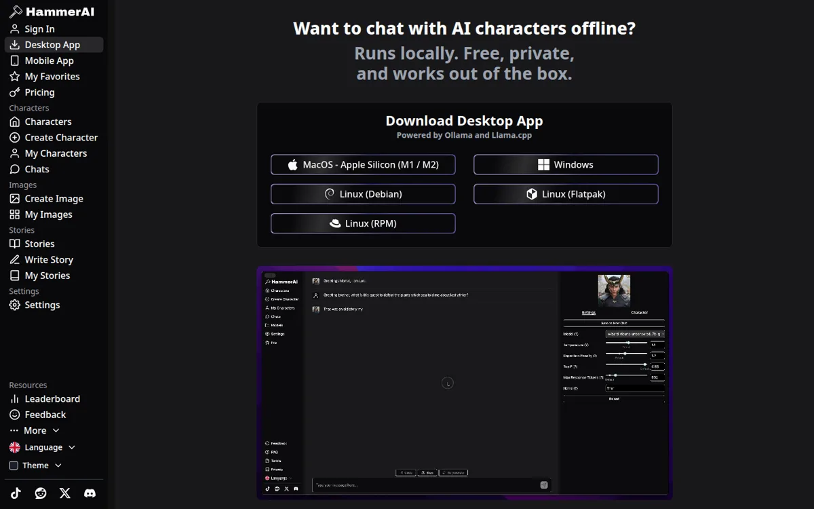Select Desktop App in the sidebar
This screenshot has height=509, width=814.
coord(54,45)
